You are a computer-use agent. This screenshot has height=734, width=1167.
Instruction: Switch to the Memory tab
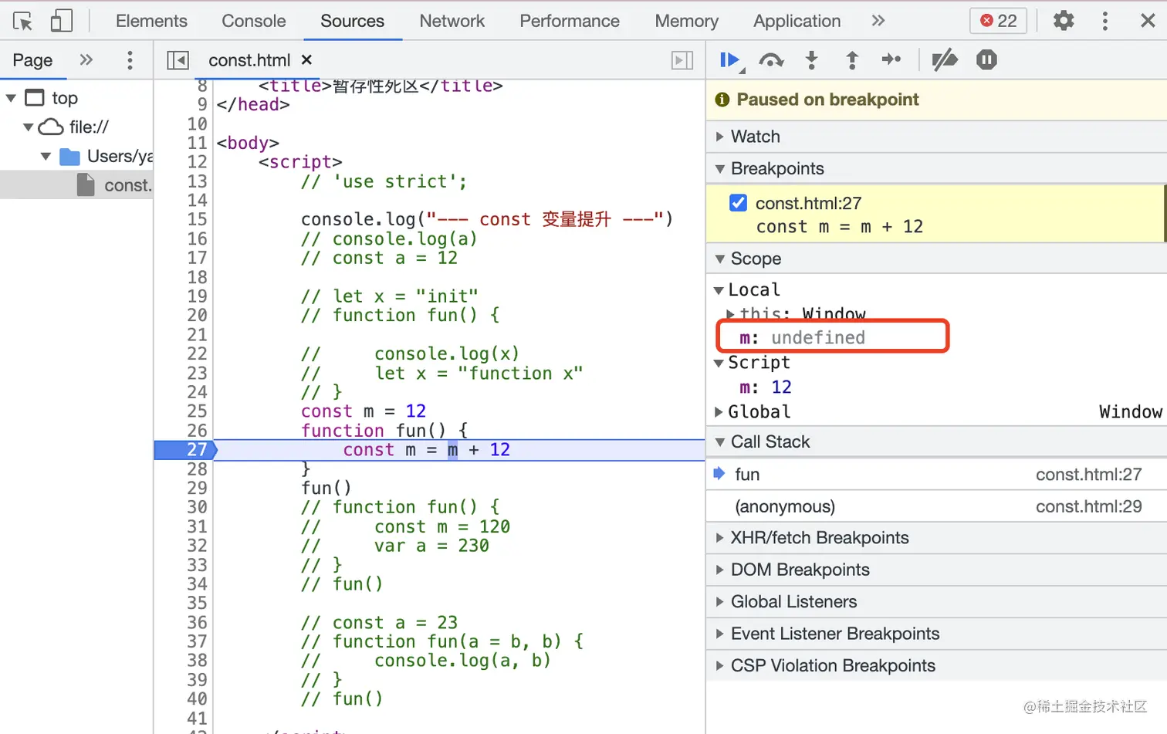pyautogui.click(x=686, y=21)
